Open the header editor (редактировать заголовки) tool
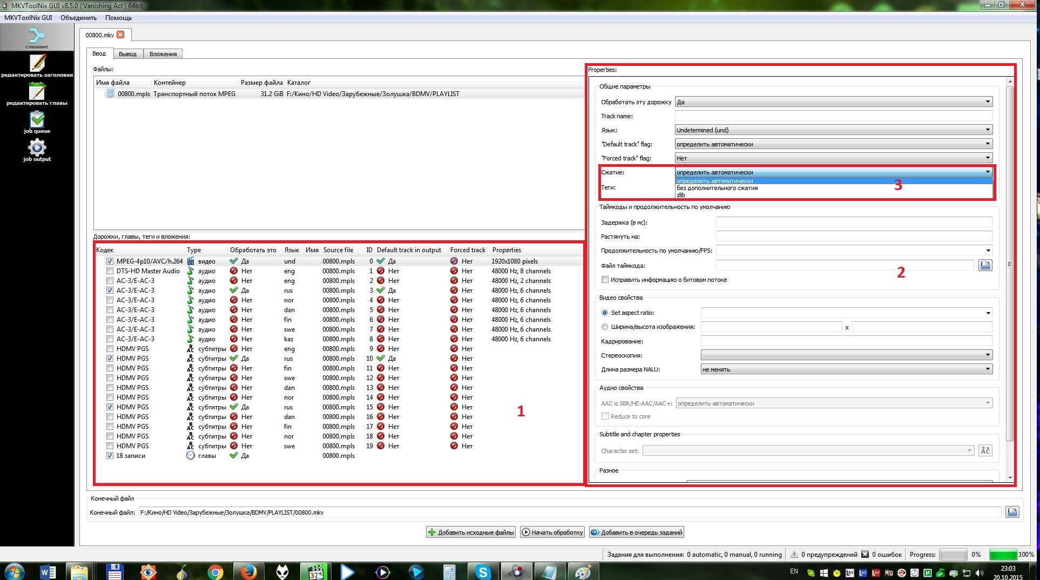The height and width of the screenshot is (580, 1040). coord(37,66)
